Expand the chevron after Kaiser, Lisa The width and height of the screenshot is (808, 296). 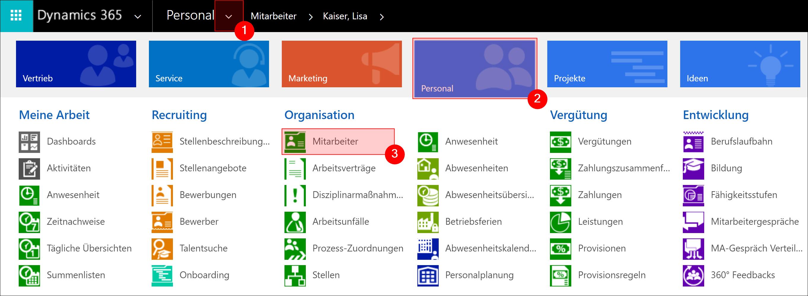tap(382, 17)
